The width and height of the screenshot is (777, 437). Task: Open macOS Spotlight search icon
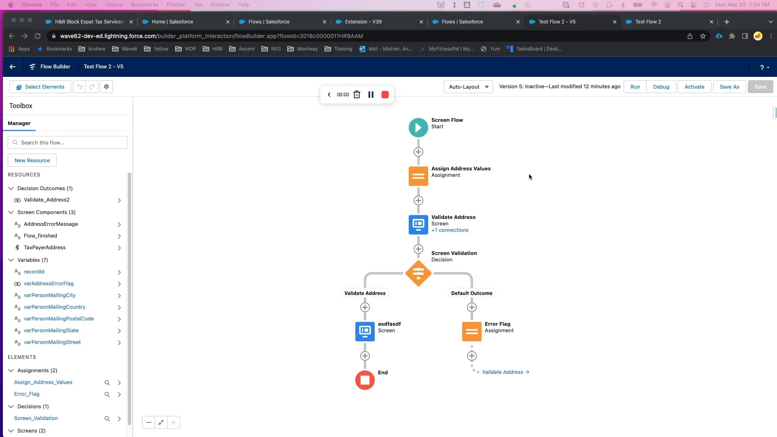(680, 5)
